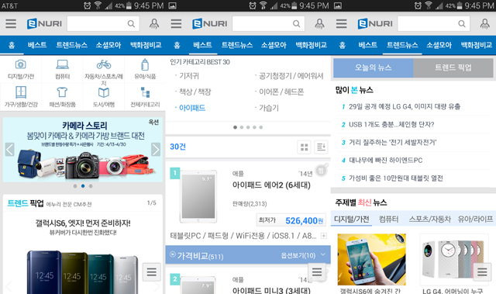Select the 컴퓨터 news topic tab
The width and height of the screenshot is (496, 294).
click(389, 219)
